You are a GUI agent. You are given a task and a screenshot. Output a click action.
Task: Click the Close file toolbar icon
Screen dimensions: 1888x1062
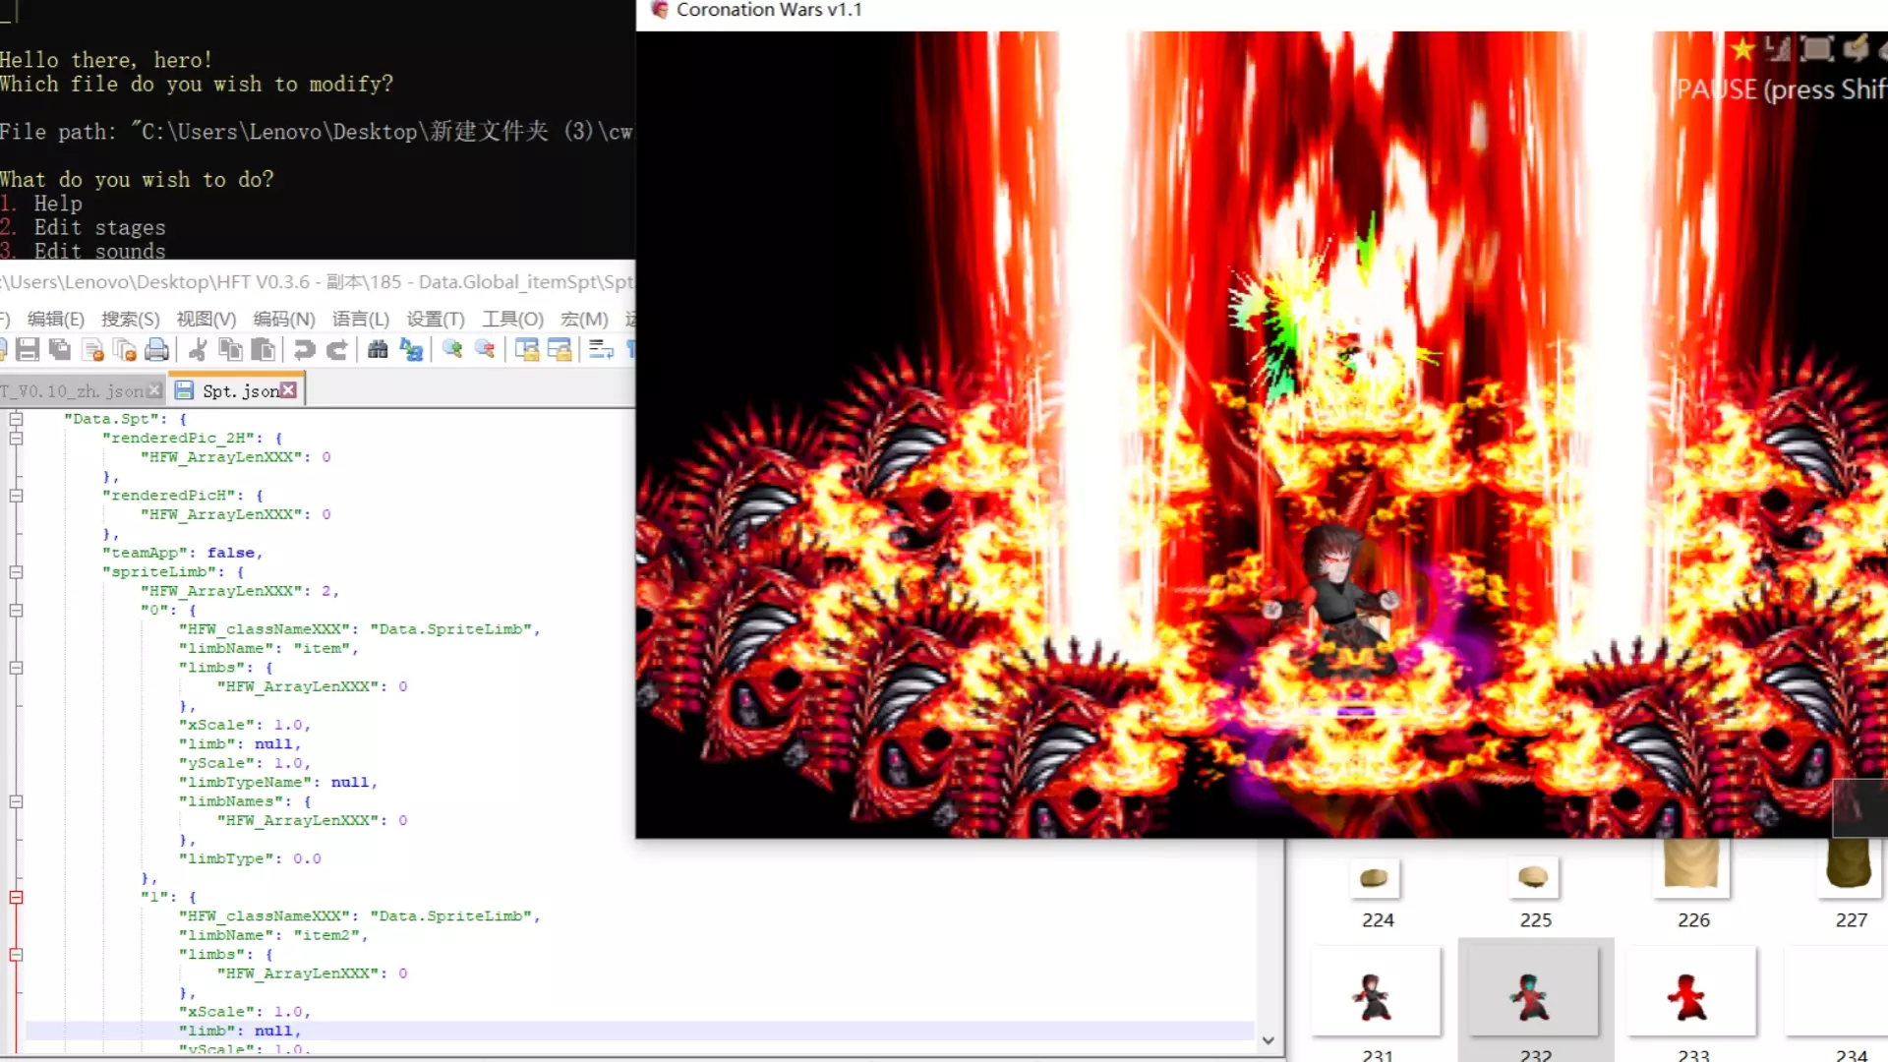[93, 349]
